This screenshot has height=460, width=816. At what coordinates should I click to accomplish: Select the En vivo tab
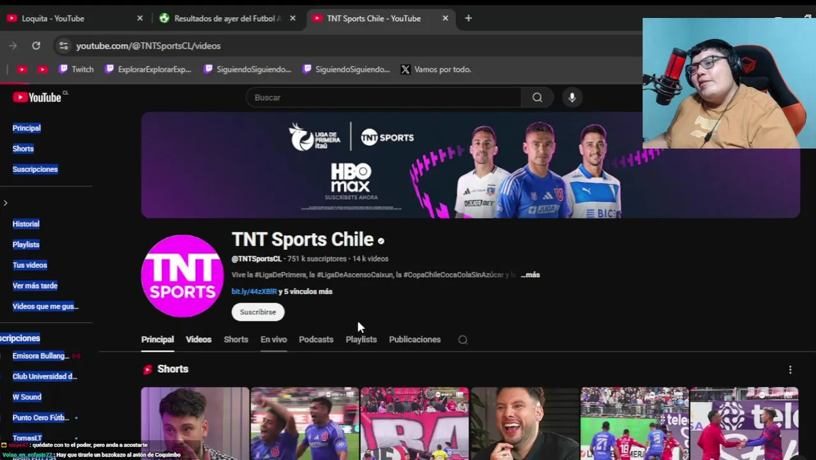(x=273, y=339)
